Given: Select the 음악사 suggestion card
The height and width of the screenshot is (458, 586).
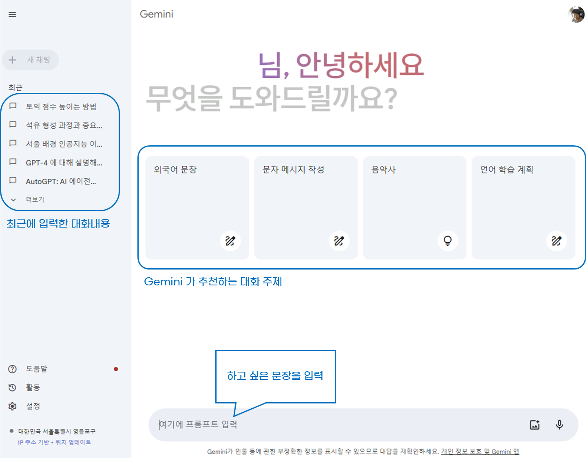Looking at the screenshot, I should point(415,208).
